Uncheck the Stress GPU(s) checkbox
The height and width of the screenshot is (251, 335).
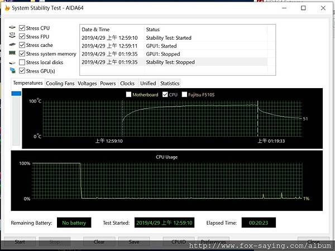tap(22, 71)
